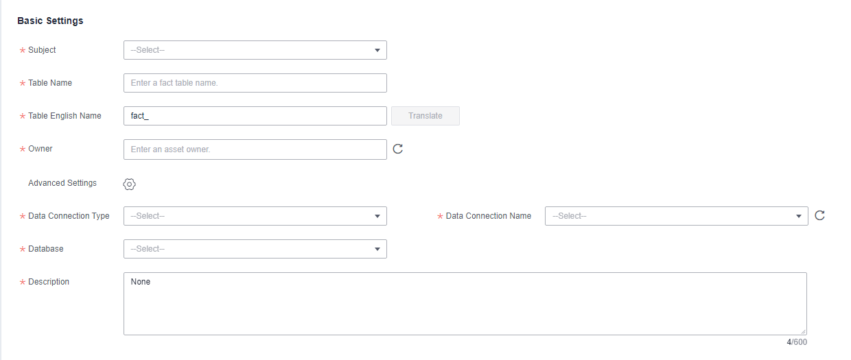The width and height of the screenshot is (851, 360).
Task: Click the Table English Name label
Action: click(x=65, y=116)
